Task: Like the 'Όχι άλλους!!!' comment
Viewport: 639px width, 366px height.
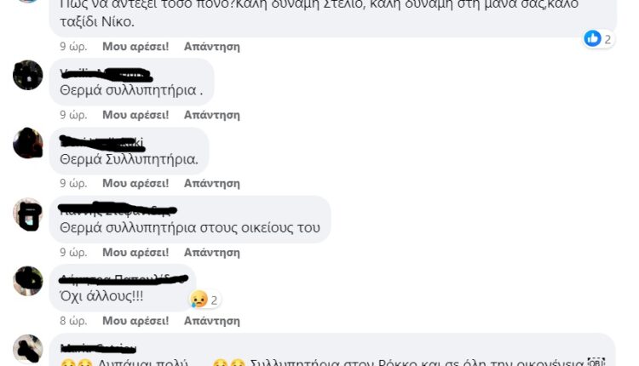Action: point(135,321)
